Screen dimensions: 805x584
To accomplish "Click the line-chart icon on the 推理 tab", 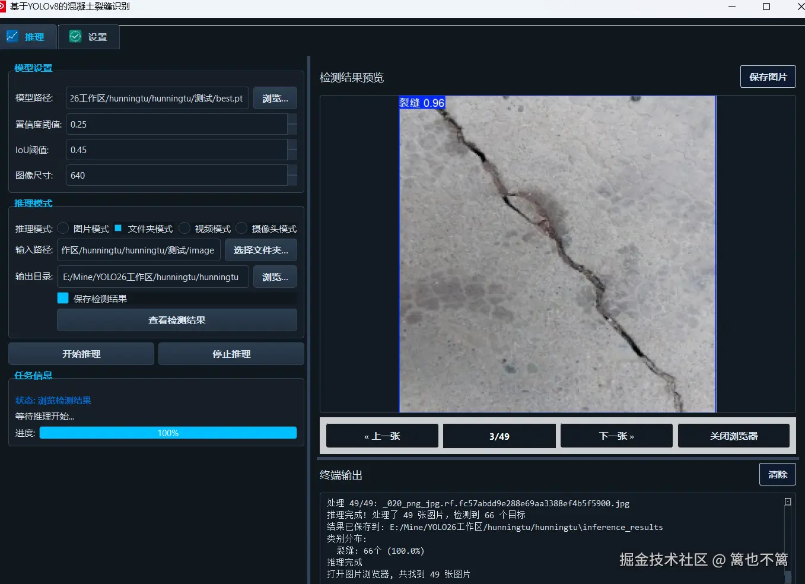I will coord(13,36).
